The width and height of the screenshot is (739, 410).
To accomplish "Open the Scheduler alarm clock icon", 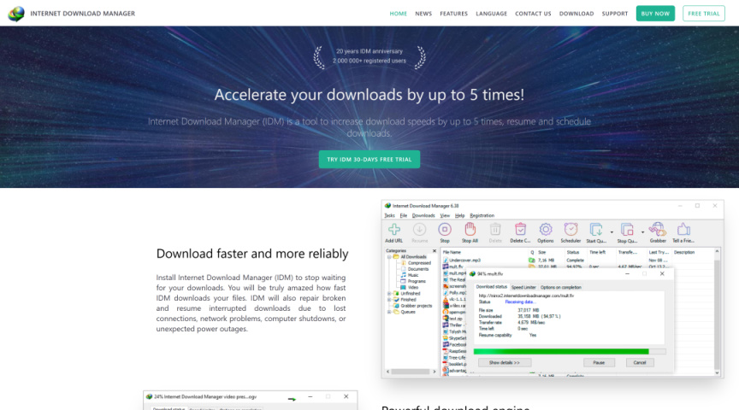I will click(571, 230).
